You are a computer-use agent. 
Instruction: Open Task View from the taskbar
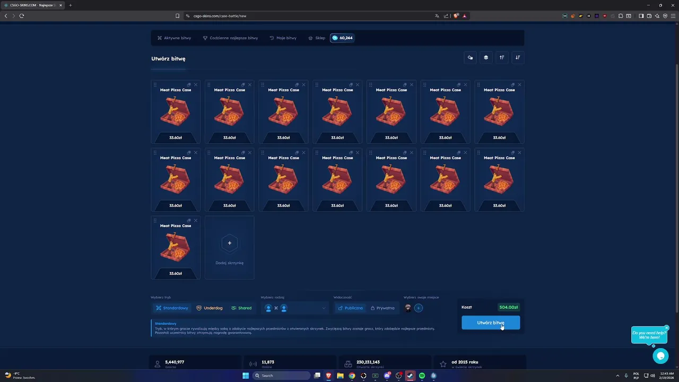[317, 376]
